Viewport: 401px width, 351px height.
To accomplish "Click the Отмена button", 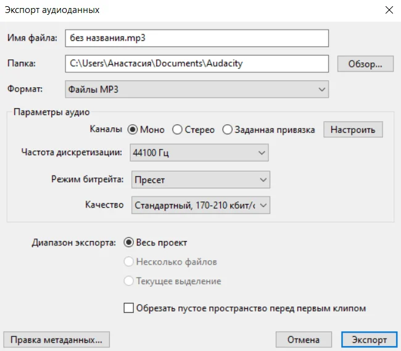I will 304,340.
